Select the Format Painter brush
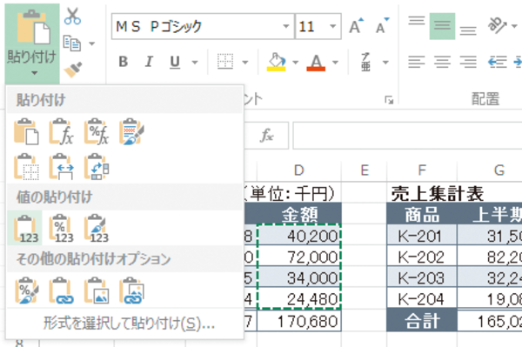 click(x=72, y=70)
